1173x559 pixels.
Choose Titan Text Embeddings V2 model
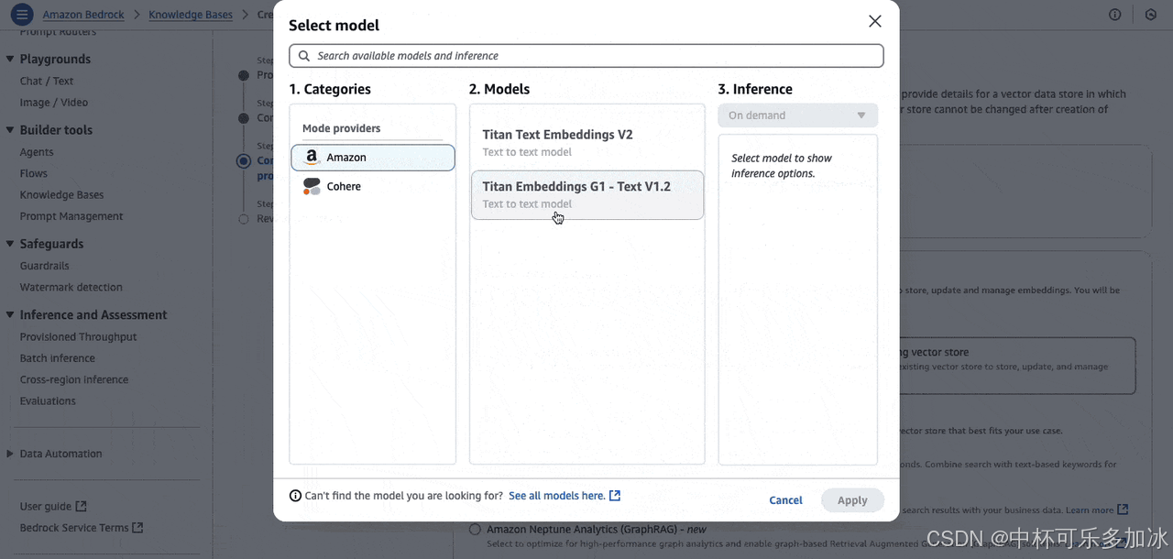(587, 143)
